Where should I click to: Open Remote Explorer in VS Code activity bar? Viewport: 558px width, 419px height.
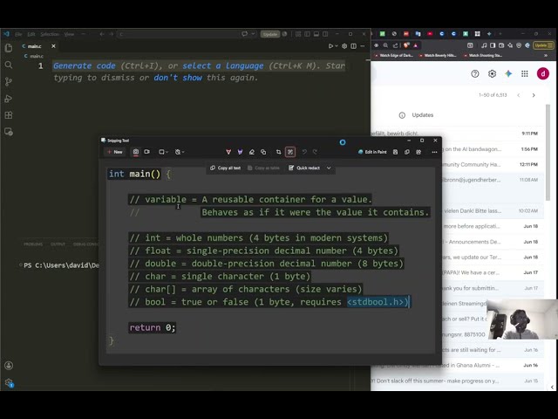(9, 132)
